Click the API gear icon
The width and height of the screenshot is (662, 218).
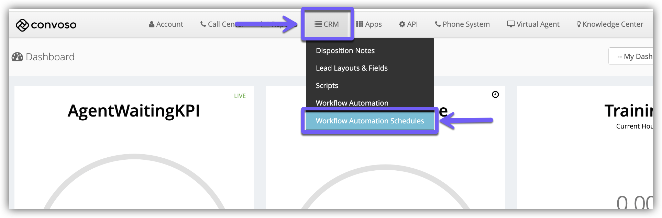tap(402, 24)
